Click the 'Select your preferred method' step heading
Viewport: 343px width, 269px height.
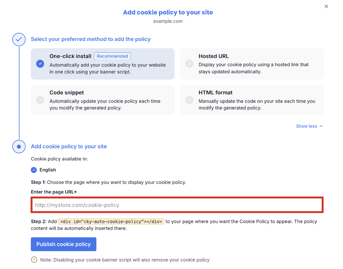pos(91,39)
